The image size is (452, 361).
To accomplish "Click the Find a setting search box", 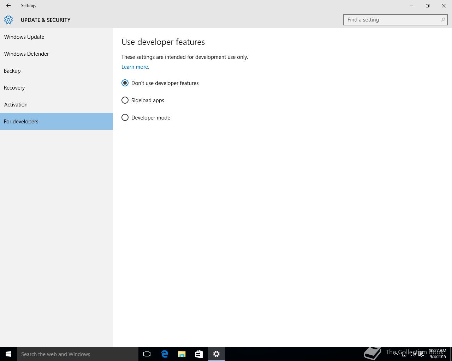I will 395,20.
